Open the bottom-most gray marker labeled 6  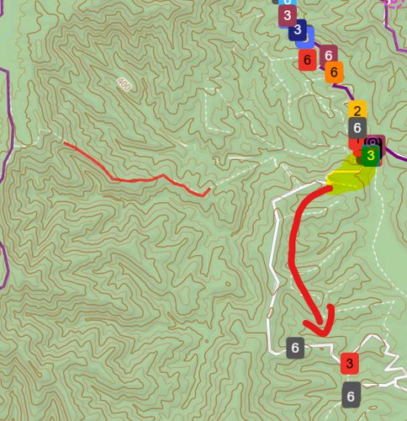click(x=351, y=396)
